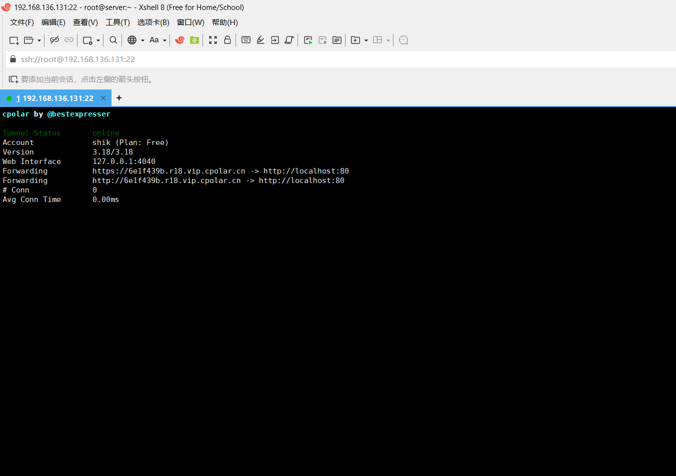
Task: Click the Script scroll icon
Action: pyautogui.click(x=289, y=40)
